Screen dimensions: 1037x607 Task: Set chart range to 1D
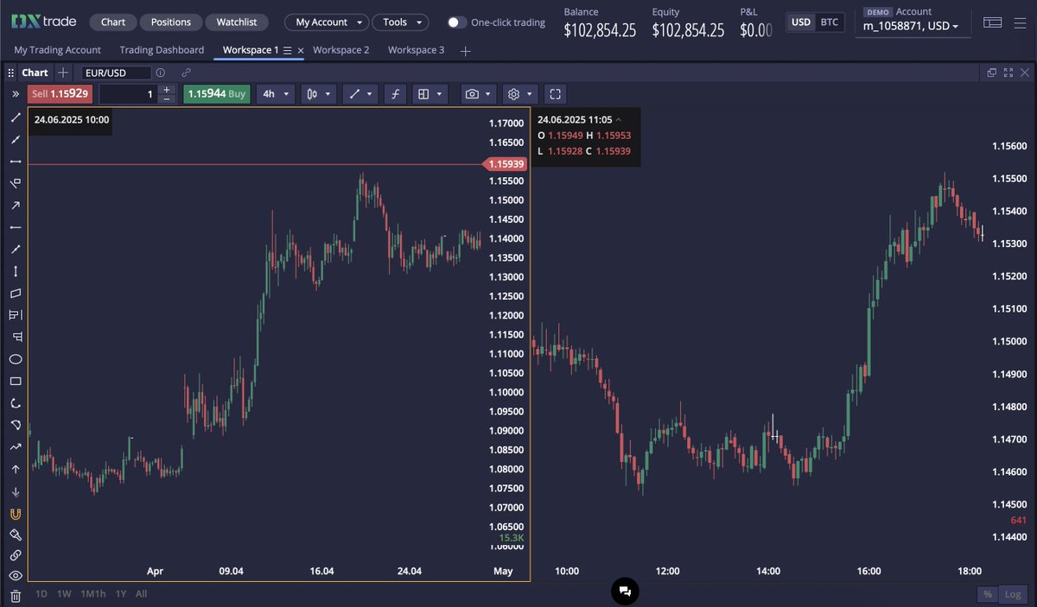pos(41,594)
